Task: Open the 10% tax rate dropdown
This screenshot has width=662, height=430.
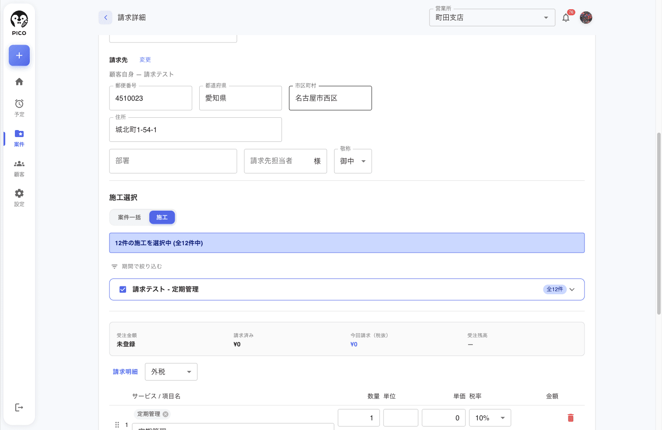Action: 490,418
